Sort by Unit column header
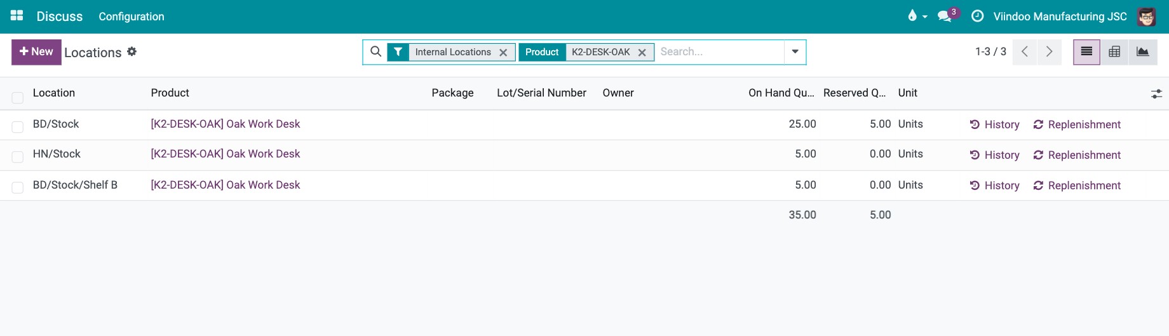The image size is (1169, 336). point(908,93)
